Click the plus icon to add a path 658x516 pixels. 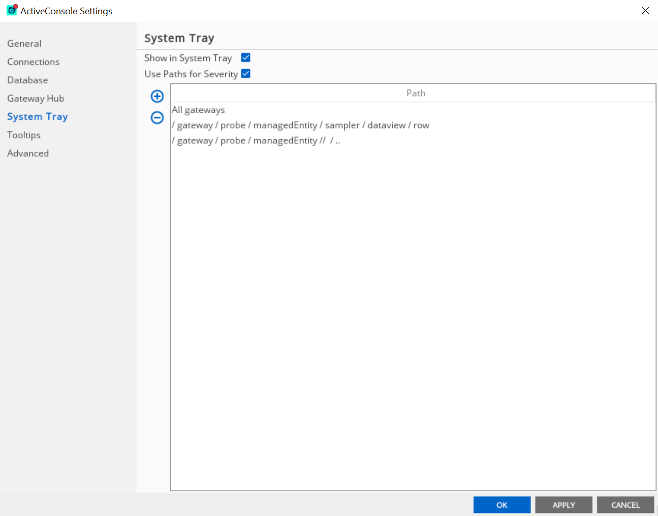[157, 96]
